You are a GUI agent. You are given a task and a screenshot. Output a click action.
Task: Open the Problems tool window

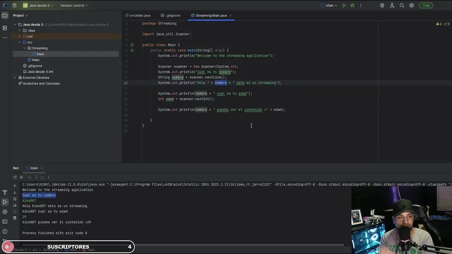click(x=5, y=231)
